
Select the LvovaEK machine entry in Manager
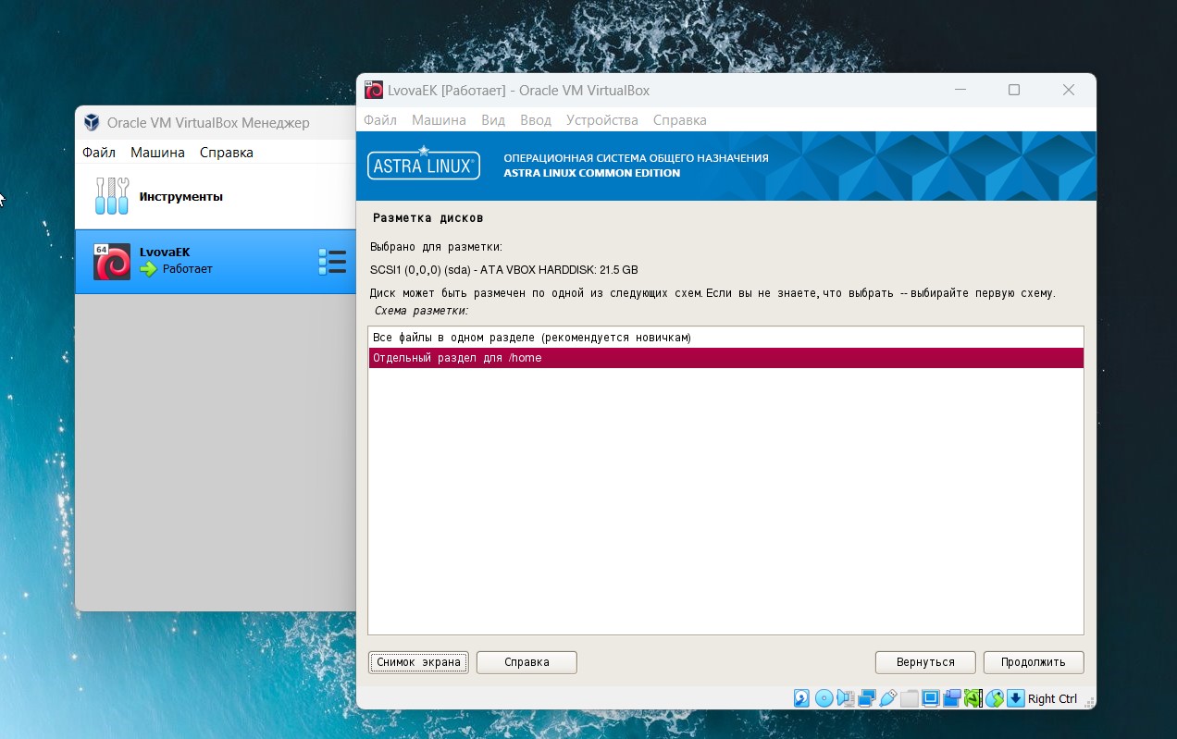click(x=215, y=262)
